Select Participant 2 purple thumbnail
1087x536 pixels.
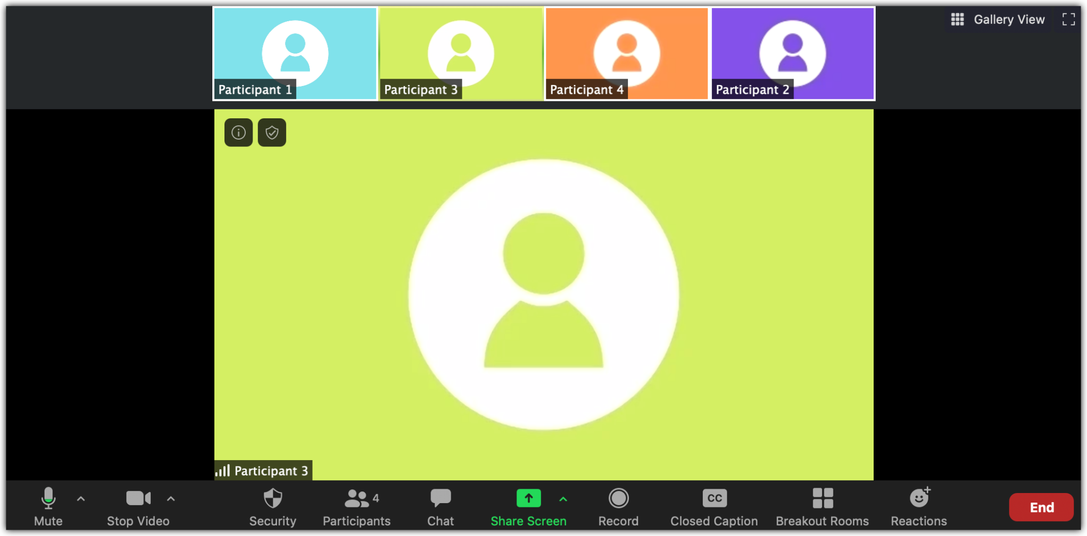[x=792, y=54]
